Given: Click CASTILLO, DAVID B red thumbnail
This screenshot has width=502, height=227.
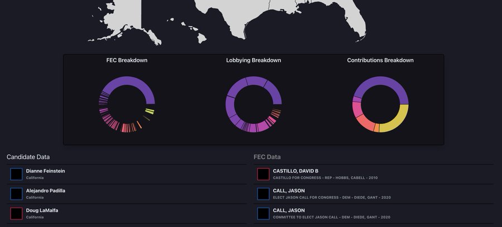Looking at the screenshot, I should 263,174.
